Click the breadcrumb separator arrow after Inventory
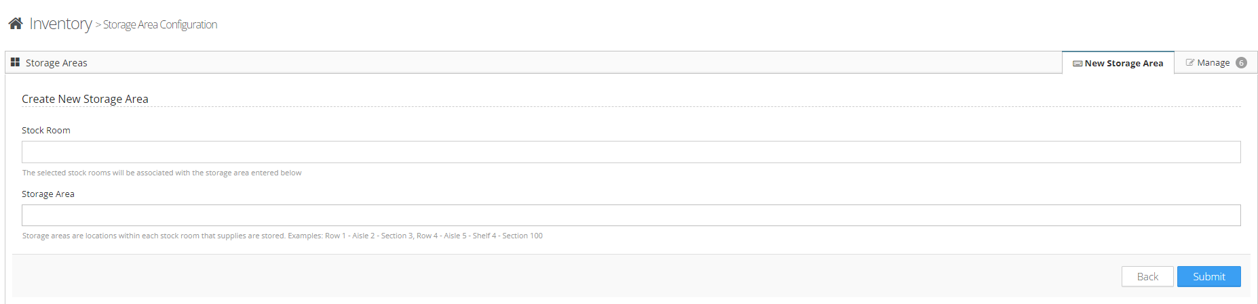Image resolution: width=1258 pixels, height=304 pixels. tap(98, 25)
